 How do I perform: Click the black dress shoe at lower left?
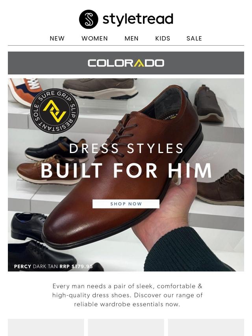coord(28,227)
